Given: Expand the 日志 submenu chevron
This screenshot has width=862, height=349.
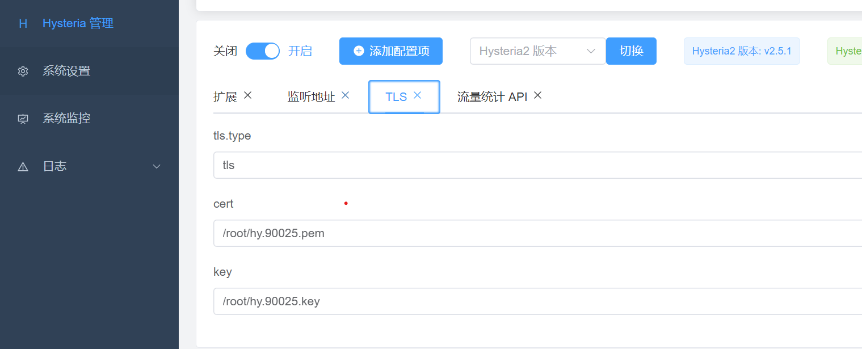Looking at the screenshot, I should [157, 167].
